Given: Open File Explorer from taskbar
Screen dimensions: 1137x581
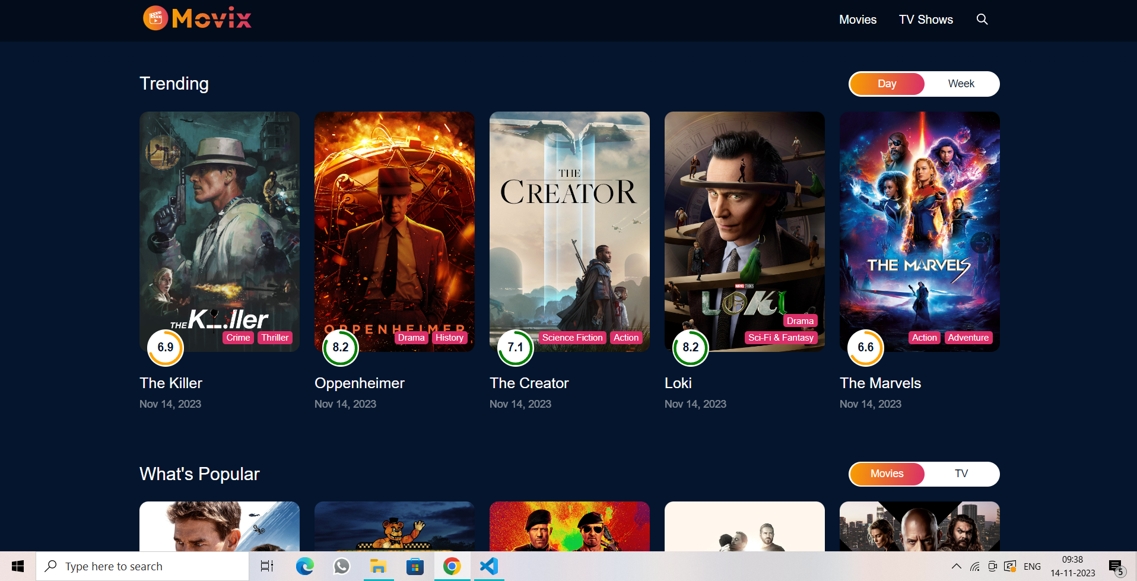Looking at the screenshot, I should click(379, 567).
